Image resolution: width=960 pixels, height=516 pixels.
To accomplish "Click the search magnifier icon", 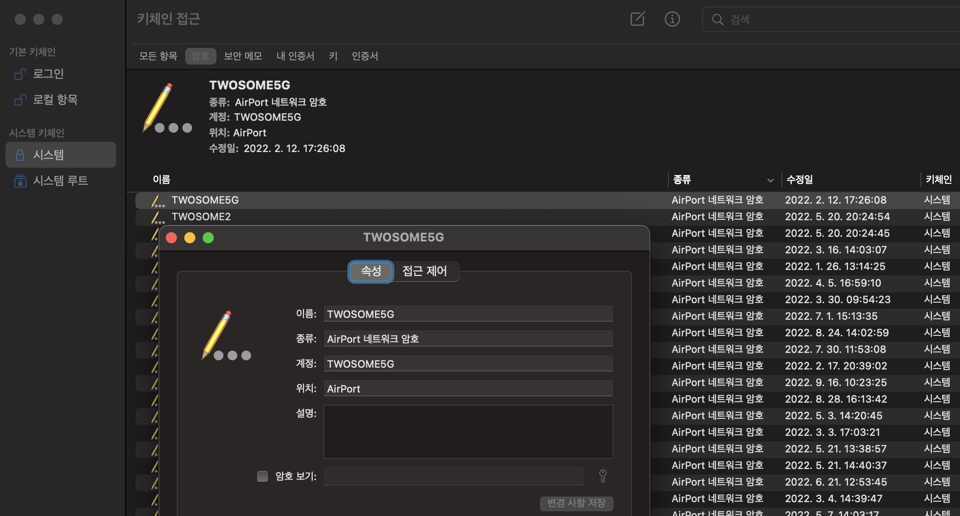I will point(717,19).
